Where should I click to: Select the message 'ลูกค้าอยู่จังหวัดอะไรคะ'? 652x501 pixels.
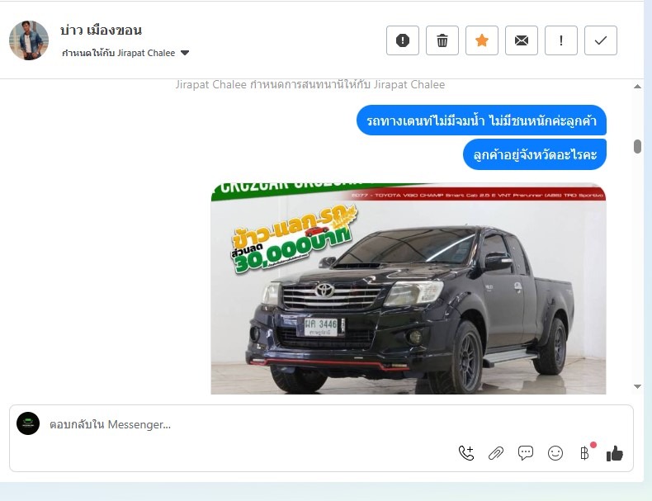[534, 154]
